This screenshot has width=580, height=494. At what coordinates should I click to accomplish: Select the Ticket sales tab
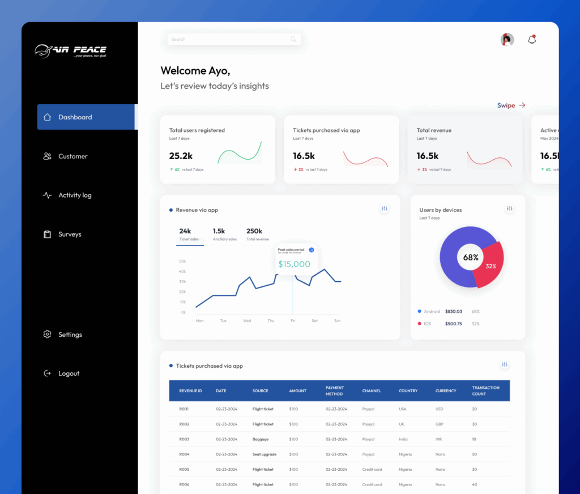[189, 234]
